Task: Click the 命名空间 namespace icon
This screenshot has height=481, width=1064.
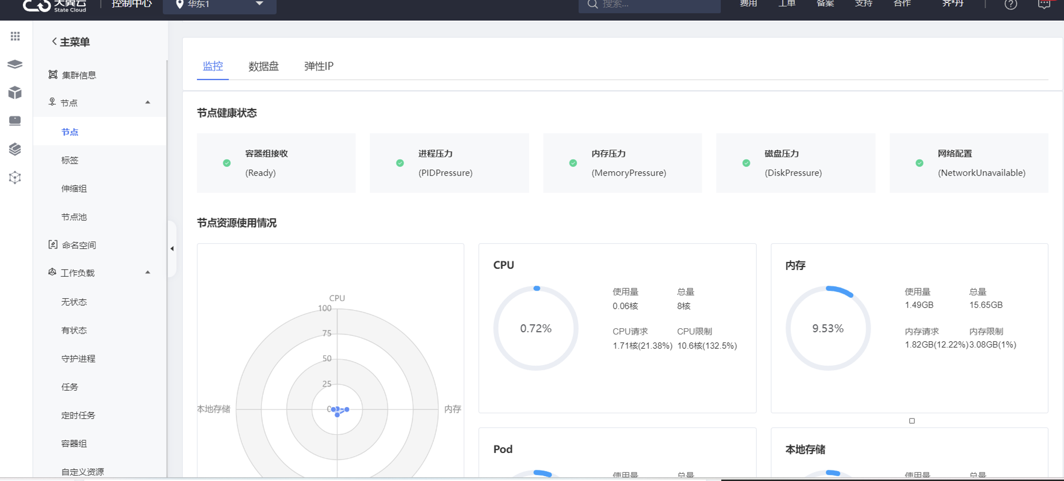Action: click(x=53, y=245)
